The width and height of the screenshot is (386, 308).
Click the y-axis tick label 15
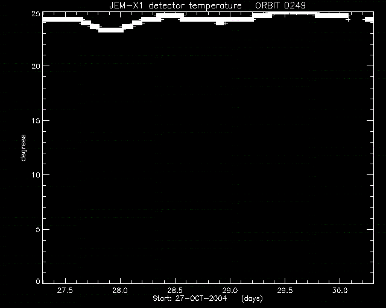36,120
